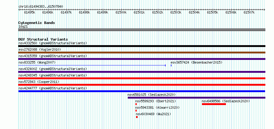This screenshot has width=274, height=129.
Task: Open the nsv5943381 (Almarri2020) label
Action: [157, 107]
